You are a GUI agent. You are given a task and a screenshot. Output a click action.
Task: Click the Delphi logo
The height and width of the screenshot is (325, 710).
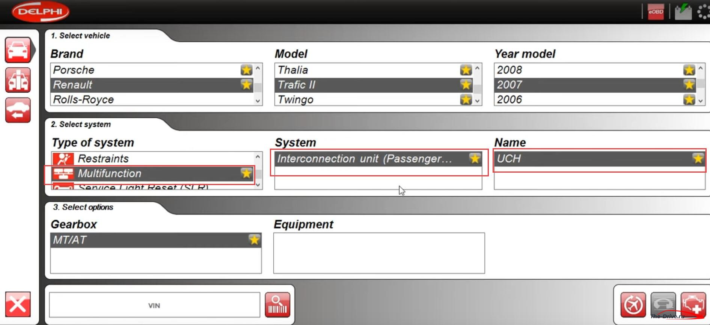40,12
